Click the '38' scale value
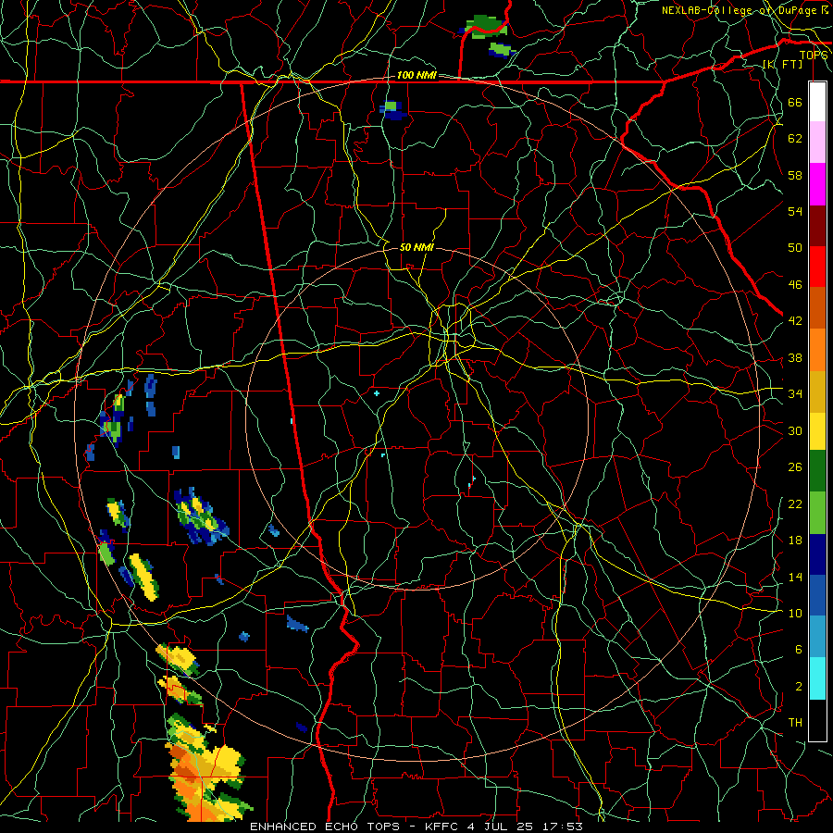The width and height of the screenshot is (833, 833). coord(795,357)
